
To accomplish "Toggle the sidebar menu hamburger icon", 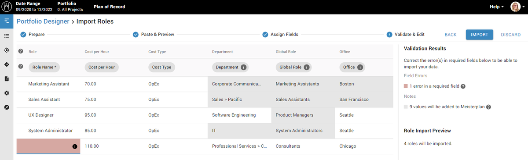I will click(7, 21).
